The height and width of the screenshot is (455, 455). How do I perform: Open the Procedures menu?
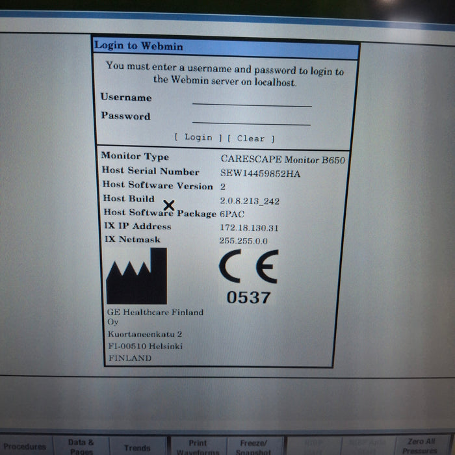coord(25,447)
